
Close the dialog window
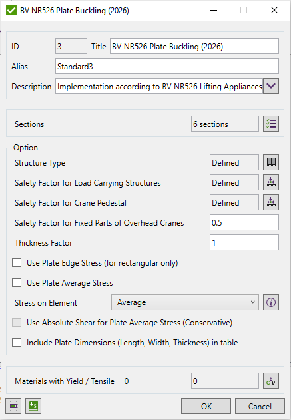pyautogui.click(x=274, y=10)
